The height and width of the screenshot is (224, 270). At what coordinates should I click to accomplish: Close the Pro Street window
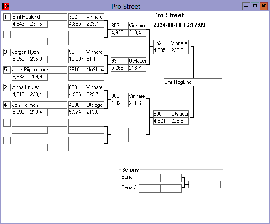point(263,6)
